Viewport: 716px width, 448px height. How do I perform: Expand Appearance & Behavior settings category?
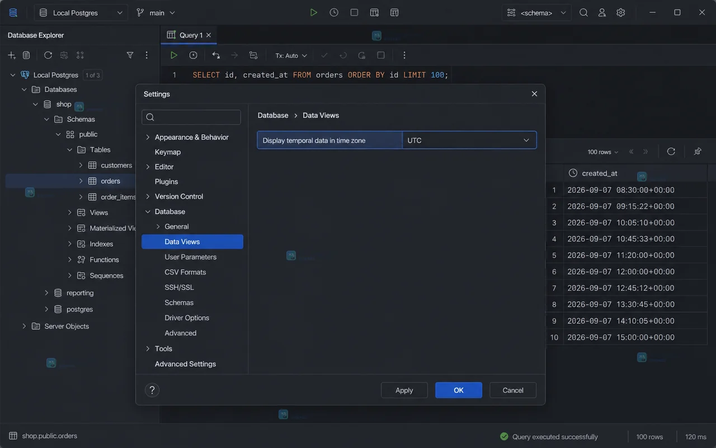point(148,137)
